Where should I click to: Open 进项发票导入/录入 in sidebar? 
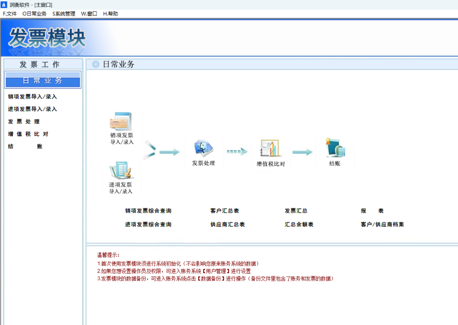32,109
